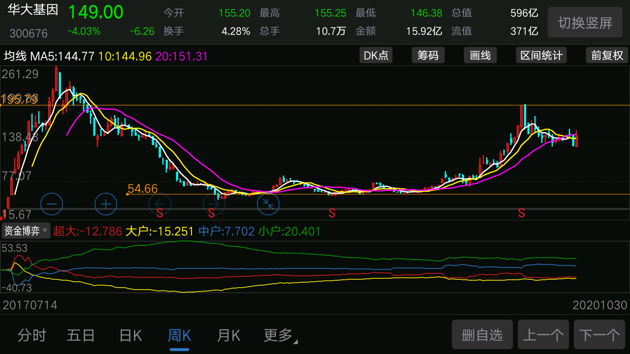Toggle the DK点 indicator button
This screenshot has width=630, height=354.
(376, 56)
